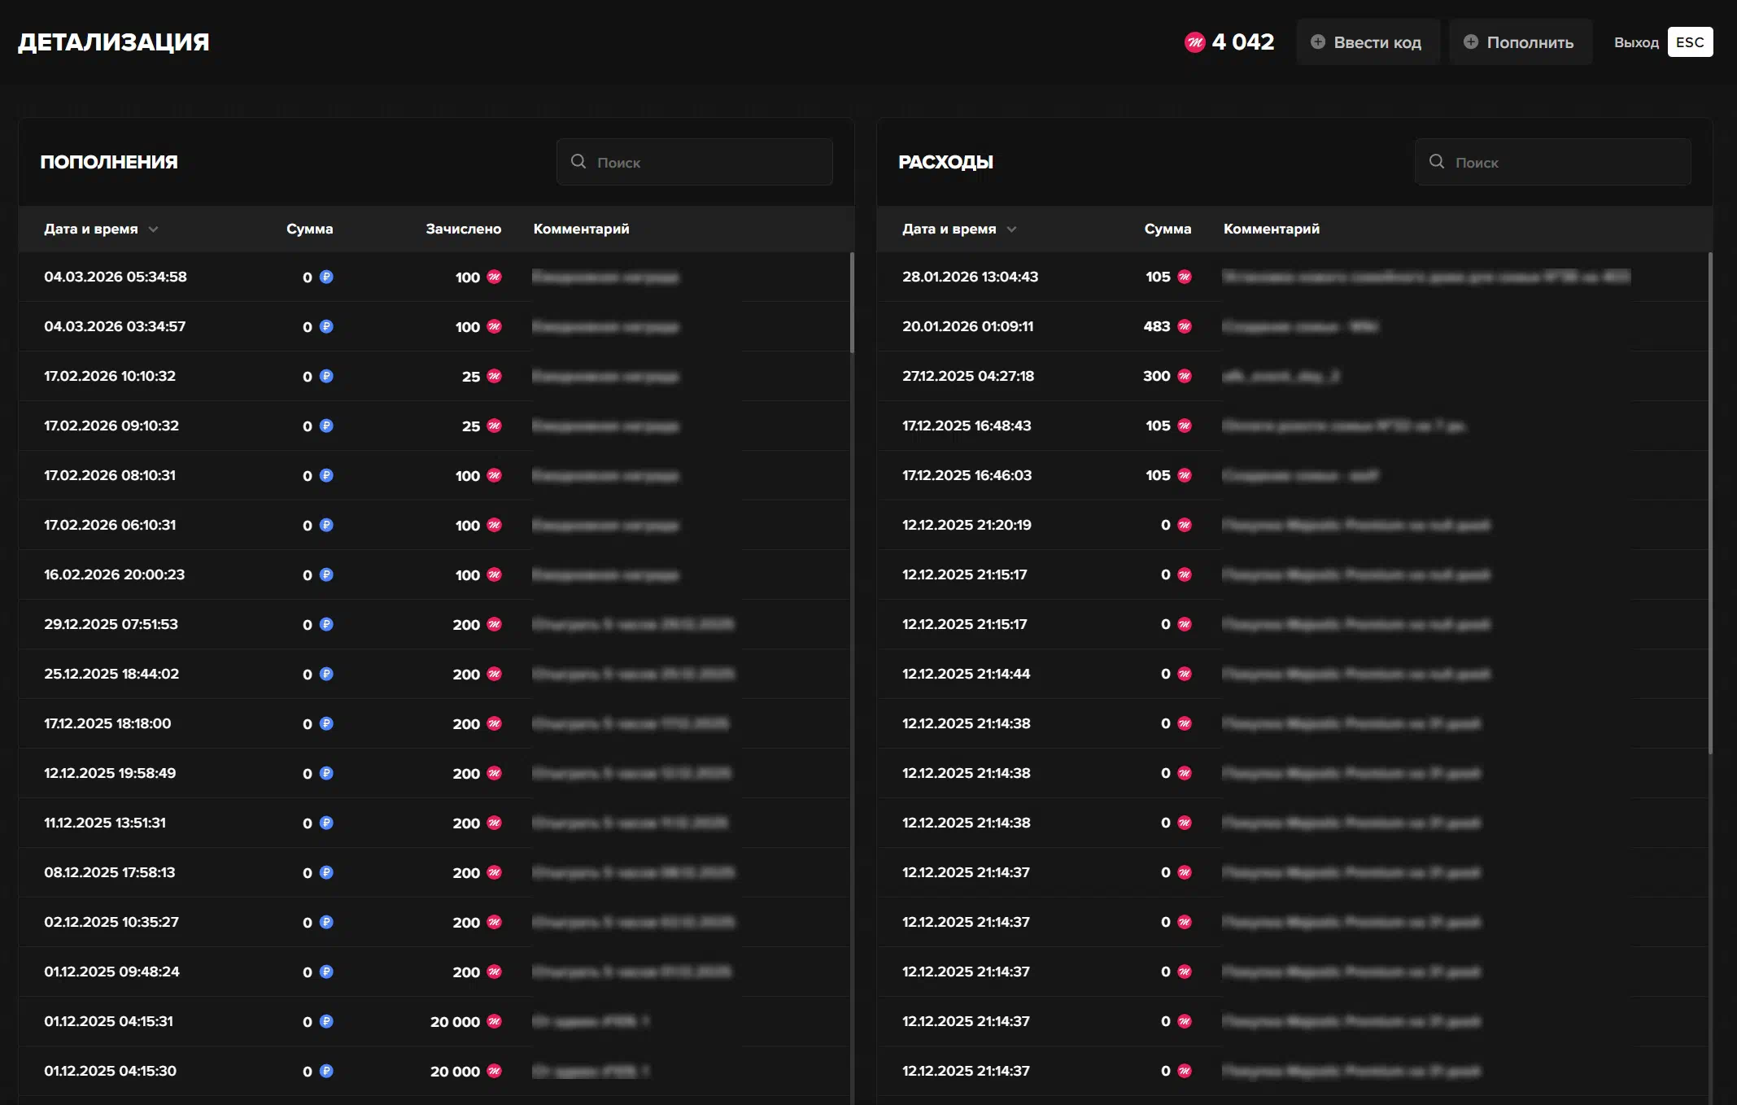Click Сумма column header in Расходы
This screenshot has height=1105, width=1737.
pos(1167,229)
